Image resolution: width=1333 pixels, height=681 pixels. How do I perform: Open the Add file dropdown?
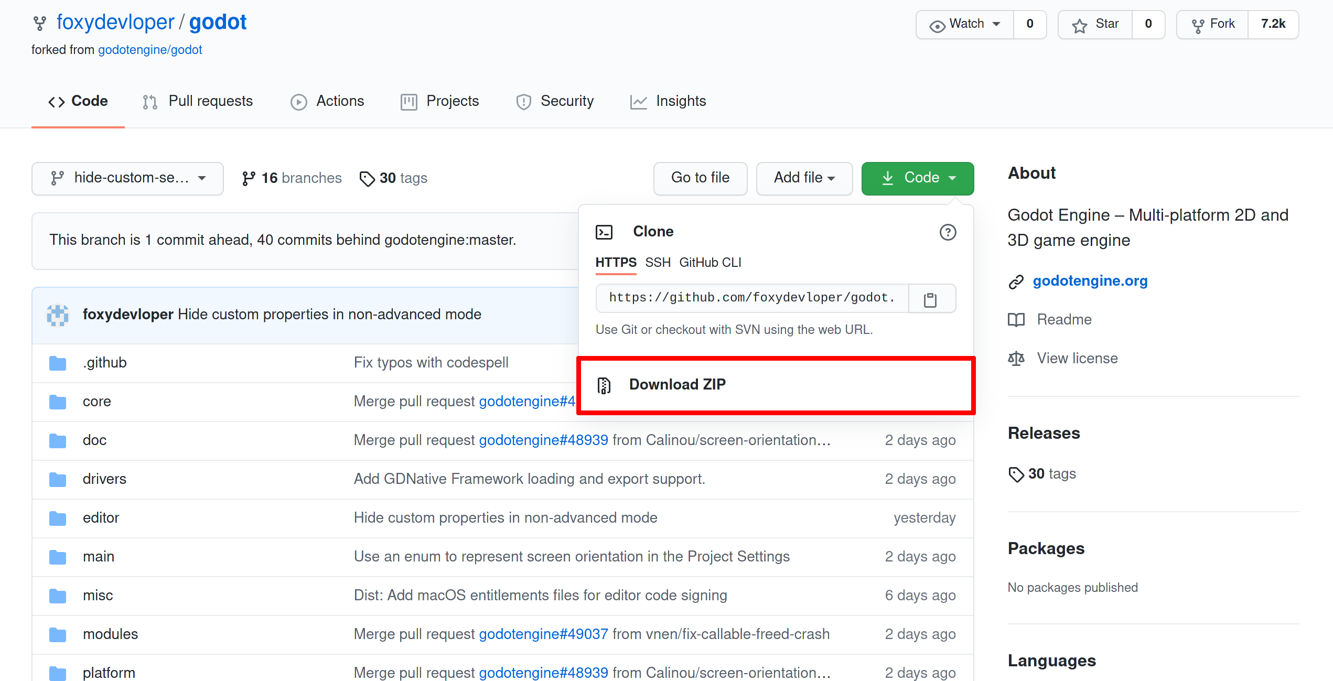(x=804, y=178)
